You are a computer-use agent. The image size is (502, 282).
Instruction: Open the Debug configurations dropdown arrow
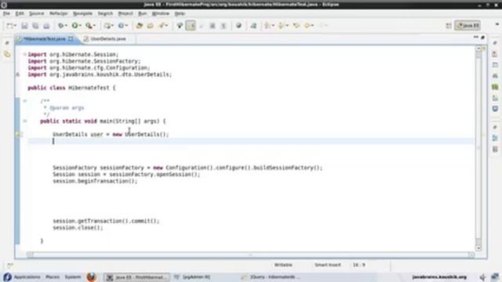click(66, 26)
